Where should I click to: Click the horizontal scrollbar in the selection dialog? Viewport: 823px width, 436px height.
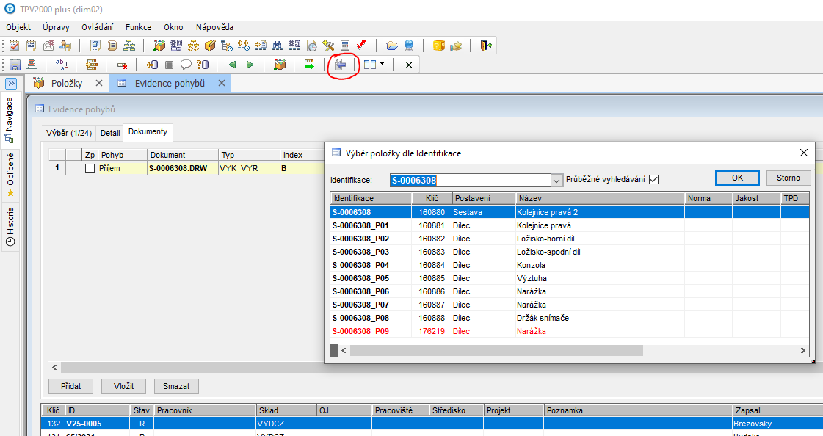(x=496, y=350)
